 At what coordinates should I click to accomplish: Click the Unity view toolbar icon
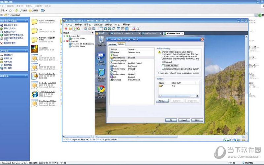tap(113, 29)
